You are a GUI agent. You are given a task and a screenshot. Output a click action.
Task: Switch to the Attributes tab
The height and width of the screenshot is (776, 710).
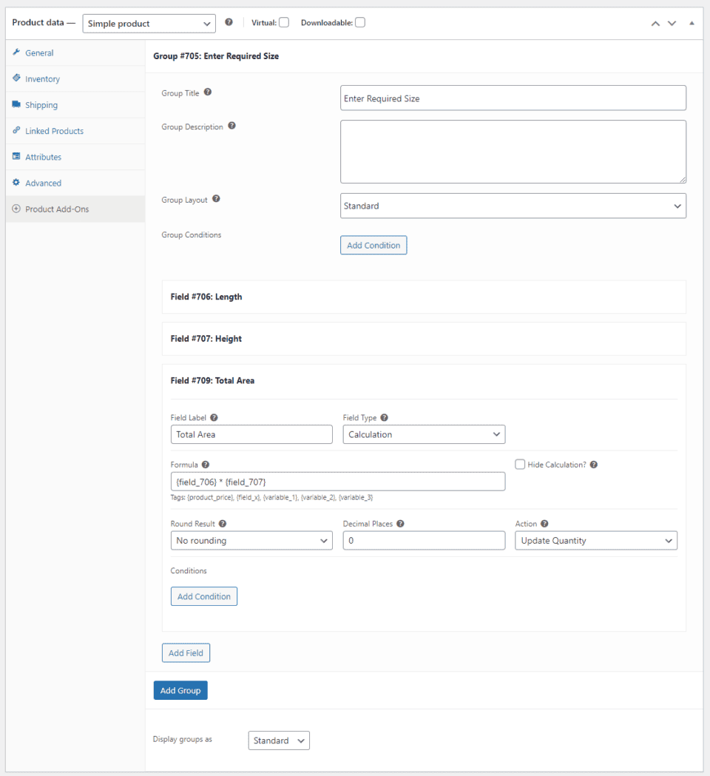41,157
